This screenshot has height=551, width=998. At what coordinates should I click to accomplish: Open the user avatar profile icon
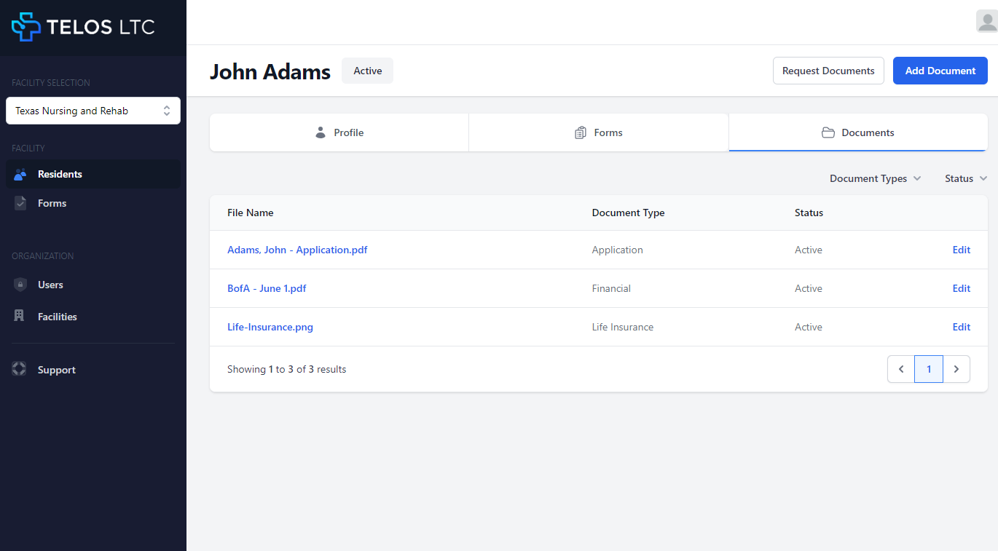point(986,22)
